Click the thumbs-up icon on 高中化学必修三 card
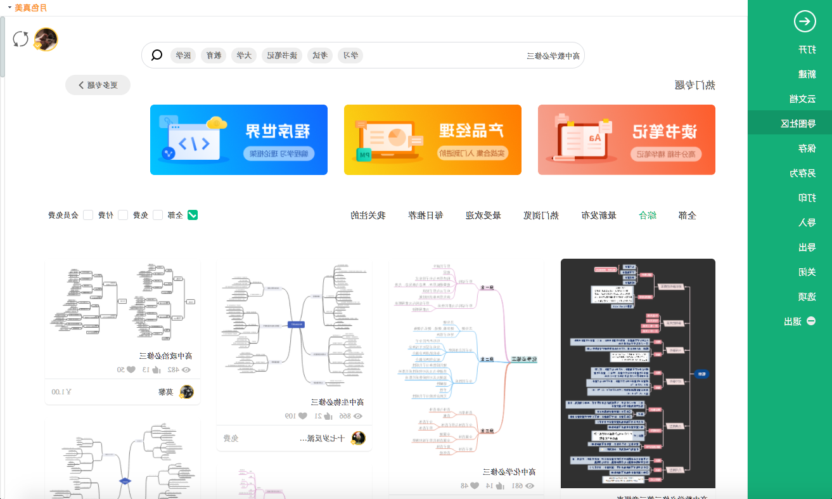The image size is (832, 499). point(500,486)
